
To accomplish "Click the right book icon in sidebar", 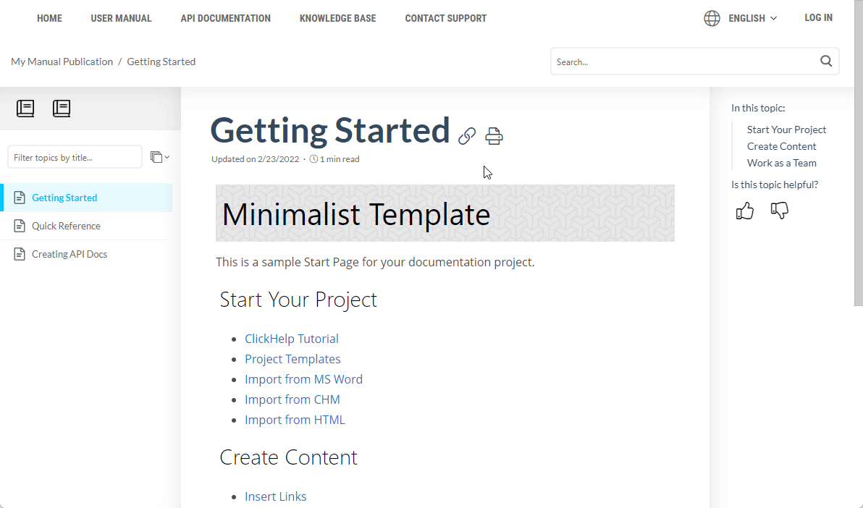I will pyautogui.click(x=62, y=109).
